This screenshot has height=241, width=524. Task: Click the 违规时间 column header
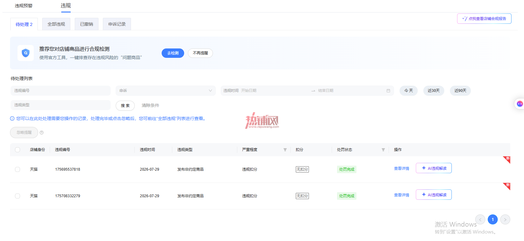[147, 150]
